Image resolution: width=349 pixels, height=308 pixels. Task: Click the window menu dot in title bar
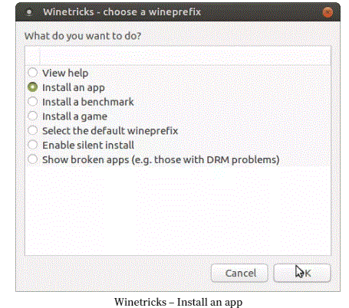(x=29, y=12)
